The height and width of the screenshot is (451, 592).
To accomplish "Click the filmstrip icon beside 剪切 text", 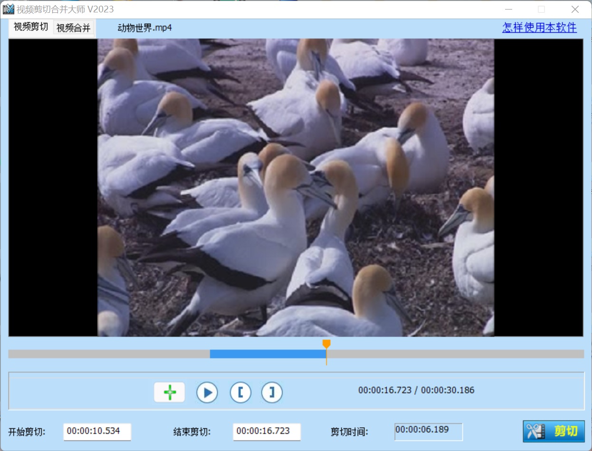I will (x=542, y=432).
